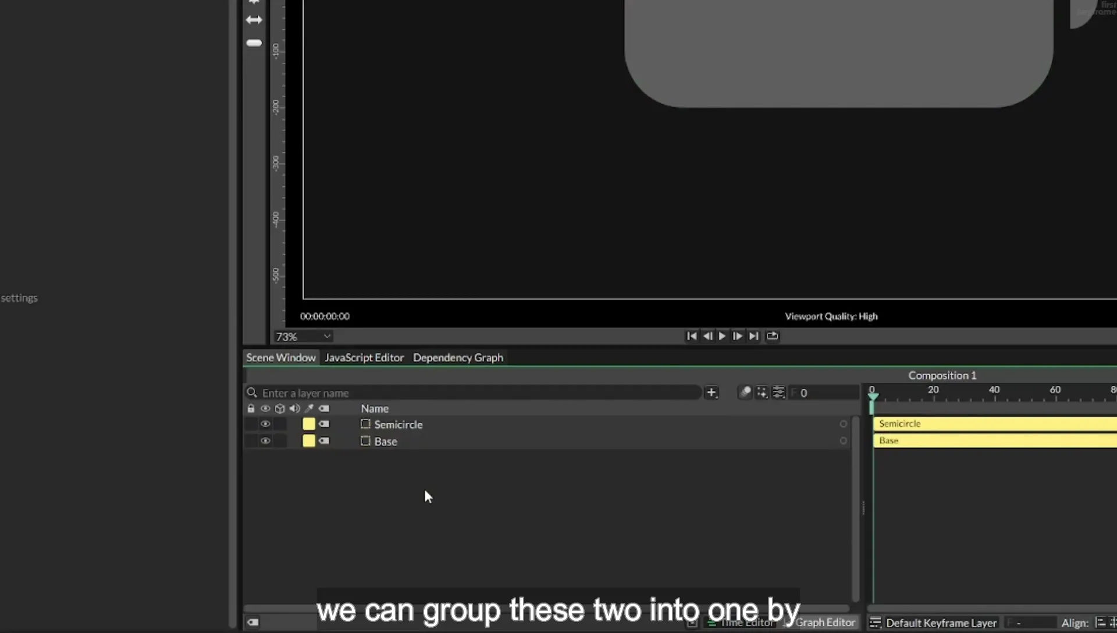Step forward one frame
This screenshot has width=1117, height=633.
point(738,336)
